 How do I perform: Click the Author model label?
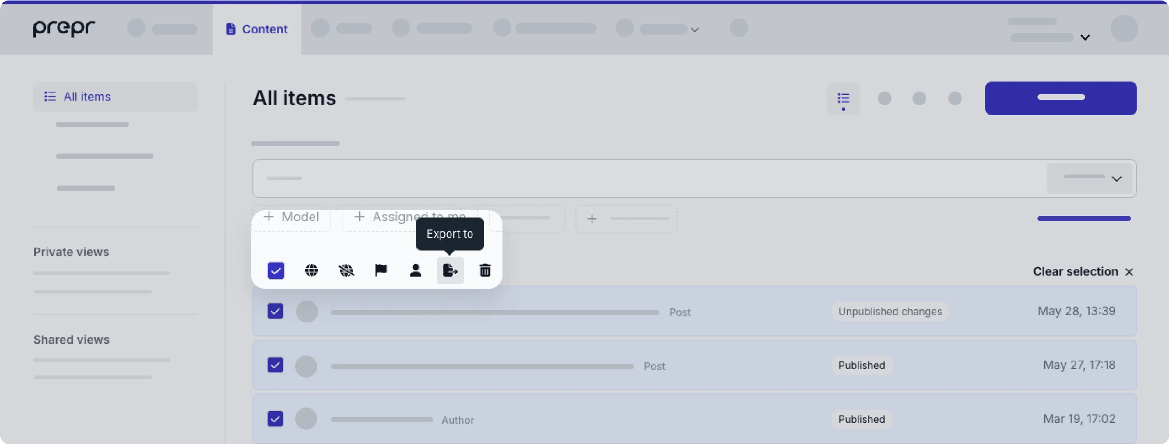tap(458, 420)
